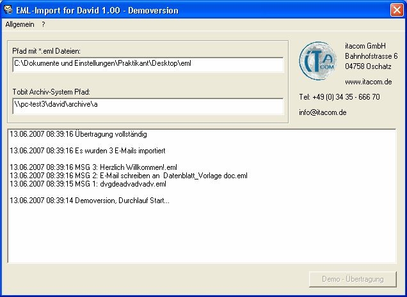Image resolution: width=407 pixels, height=297 pixels.
Task: Select log line MSG 2: E-Mail schreiben an
Action: (x=129, y=176)
